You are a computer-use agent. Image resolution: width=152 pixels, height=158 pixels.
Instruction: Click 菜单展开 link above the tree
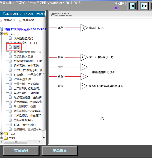(10, 20)
